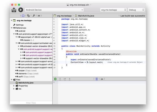
Task: Select the android reference
Action: [x=22, y=31]
